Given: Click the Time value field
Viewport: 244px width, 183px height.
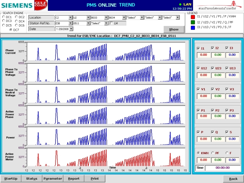Looking at the screenshot, I should point(222,168).
